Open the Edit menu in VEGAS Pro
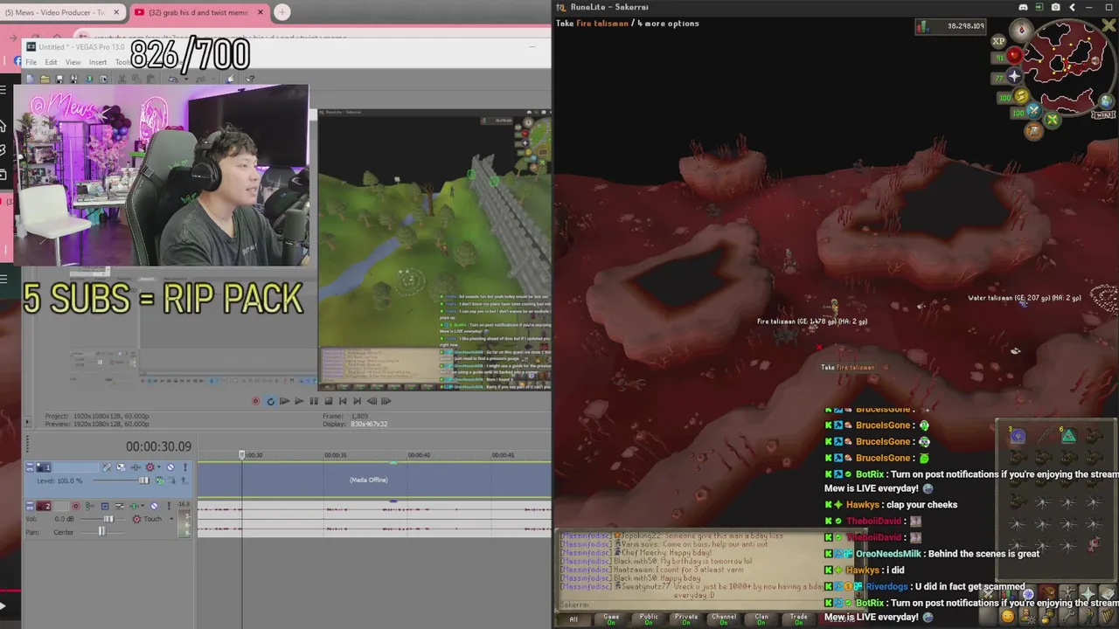Screen dimensions: 1119x629 pyautogui.click(x=52, y=62)
